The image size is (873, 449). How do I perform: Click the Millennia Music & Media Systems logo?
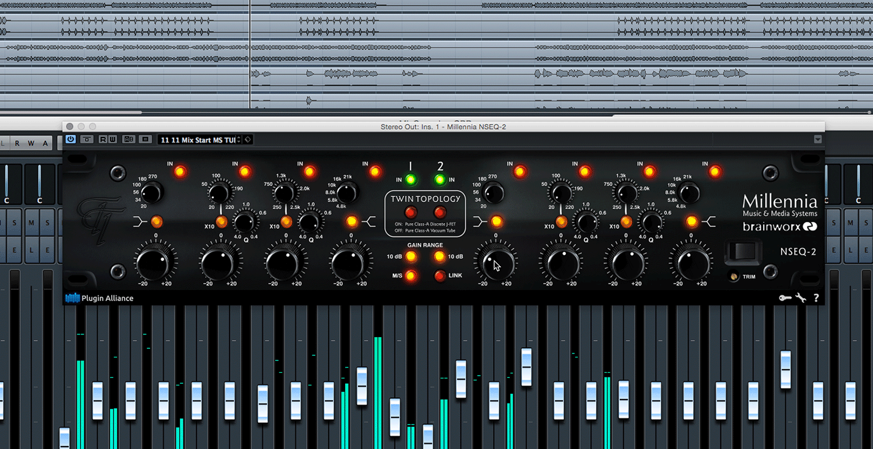[780, 206]
